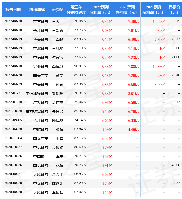Click 2022 forecast value 3.14亿
Image resolution: width=182 pixels, height=199 pixels.
point(107,193)
